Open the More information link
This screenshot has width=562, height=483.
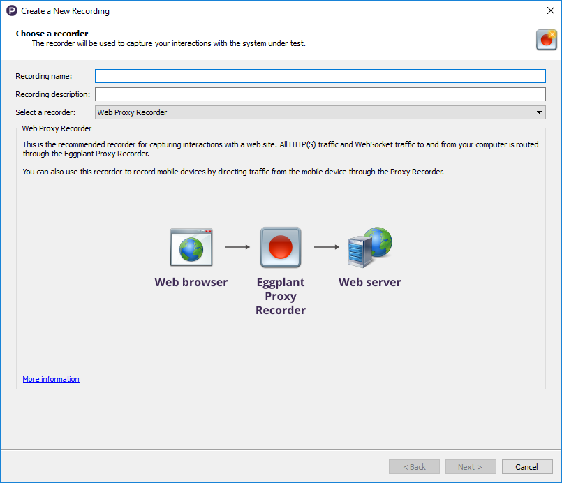51,379
